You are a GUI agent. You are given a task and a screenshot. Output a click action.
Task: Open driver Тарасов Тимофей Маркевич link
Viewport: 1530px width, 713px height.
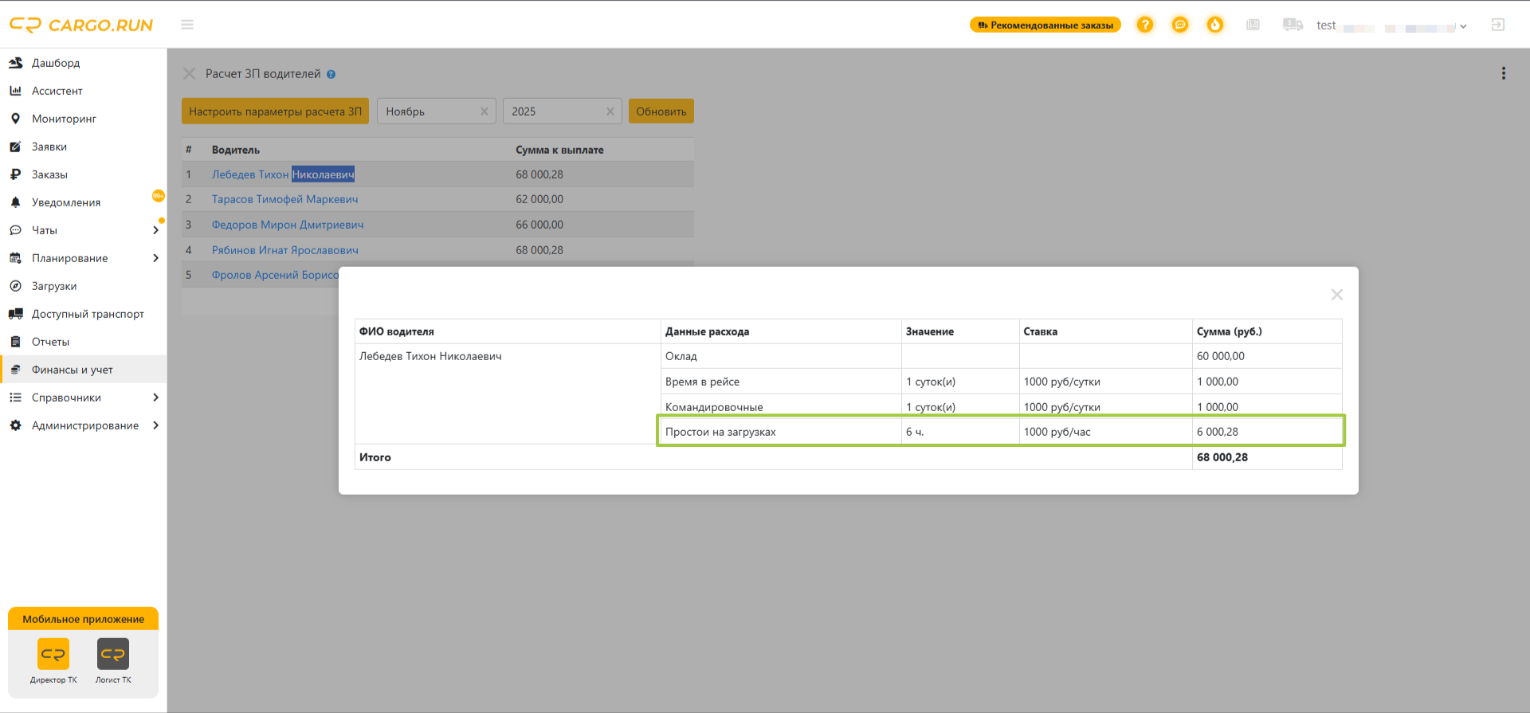click(284, 199)
